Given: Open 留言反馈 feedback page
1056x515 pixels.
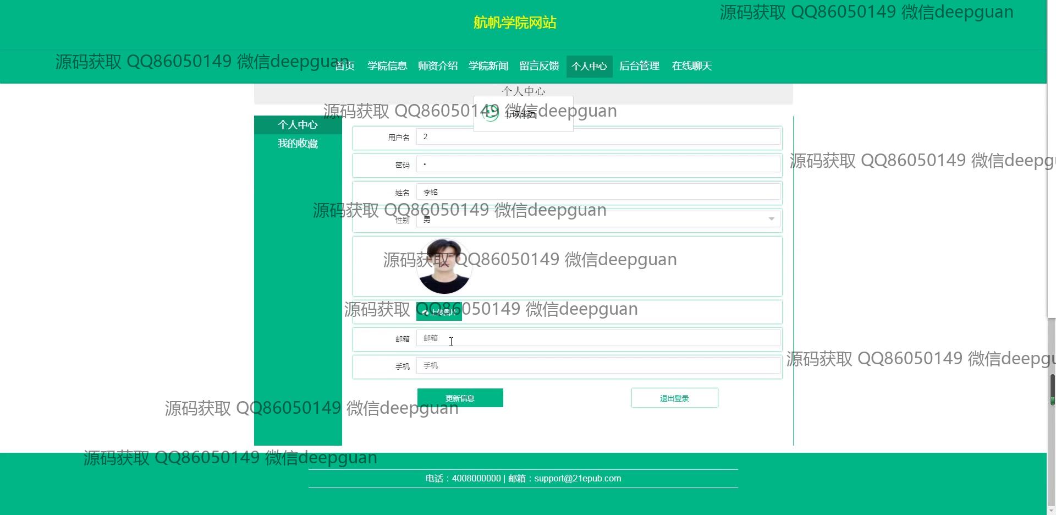Looking at the screenshot, I should tap(539, 66).
